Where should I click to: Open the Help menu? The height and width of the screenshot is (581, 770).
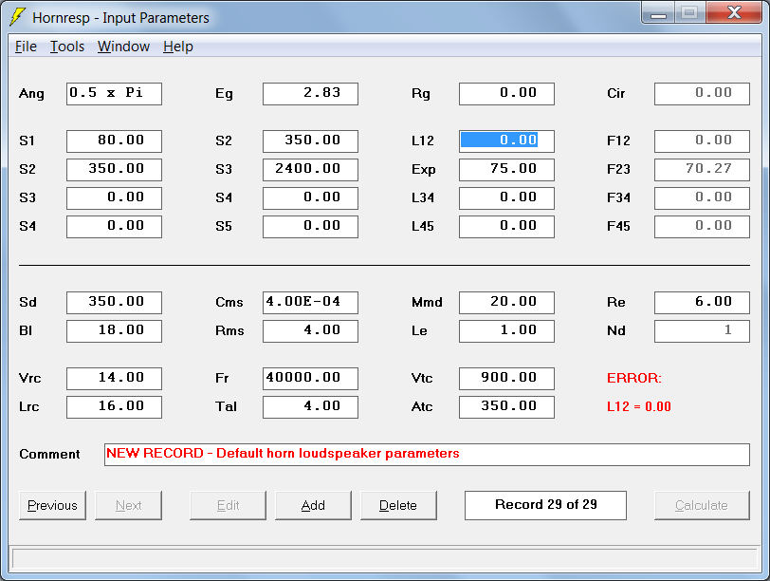coord(178,47)
